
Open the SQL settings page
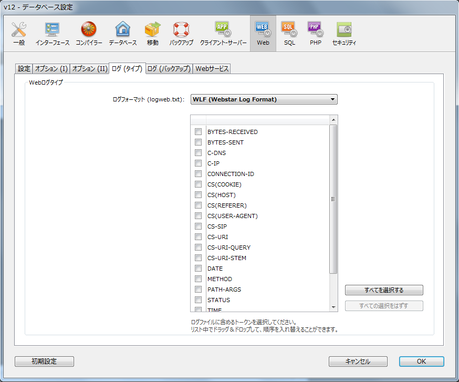[x=289, y=34]
